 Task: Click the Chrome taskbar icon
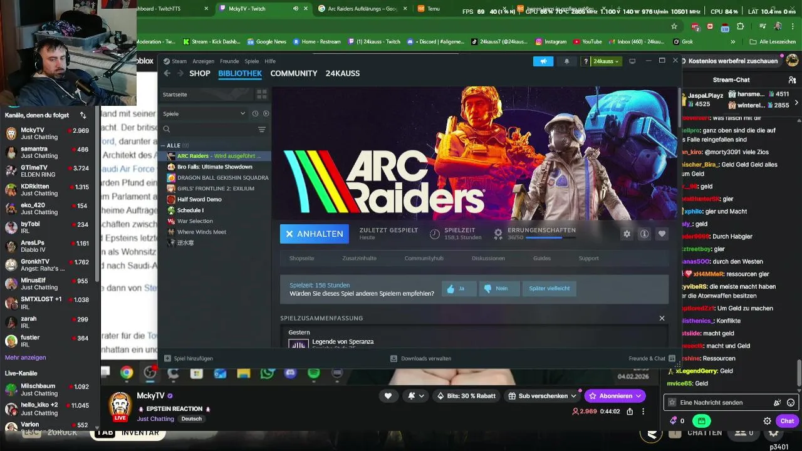click(127, 373)
